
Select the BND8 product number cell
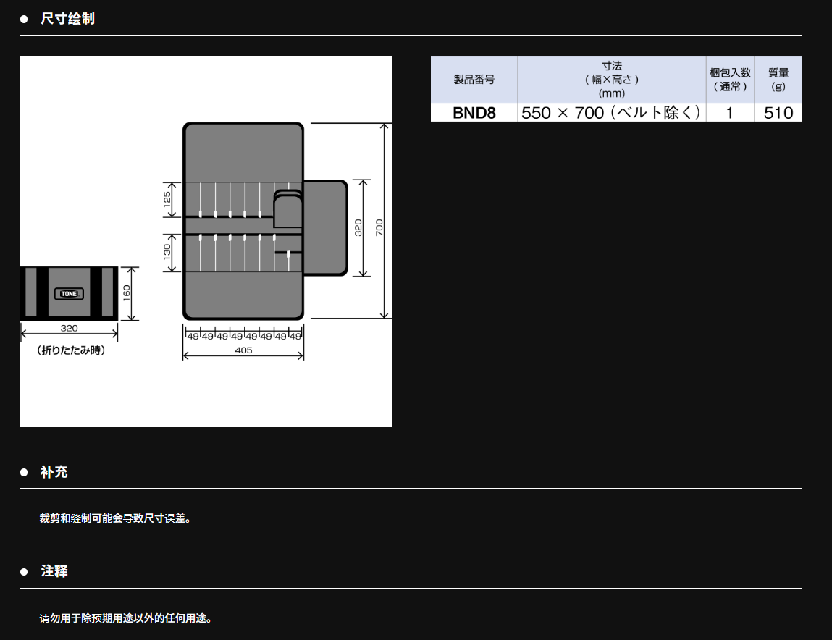474,113
